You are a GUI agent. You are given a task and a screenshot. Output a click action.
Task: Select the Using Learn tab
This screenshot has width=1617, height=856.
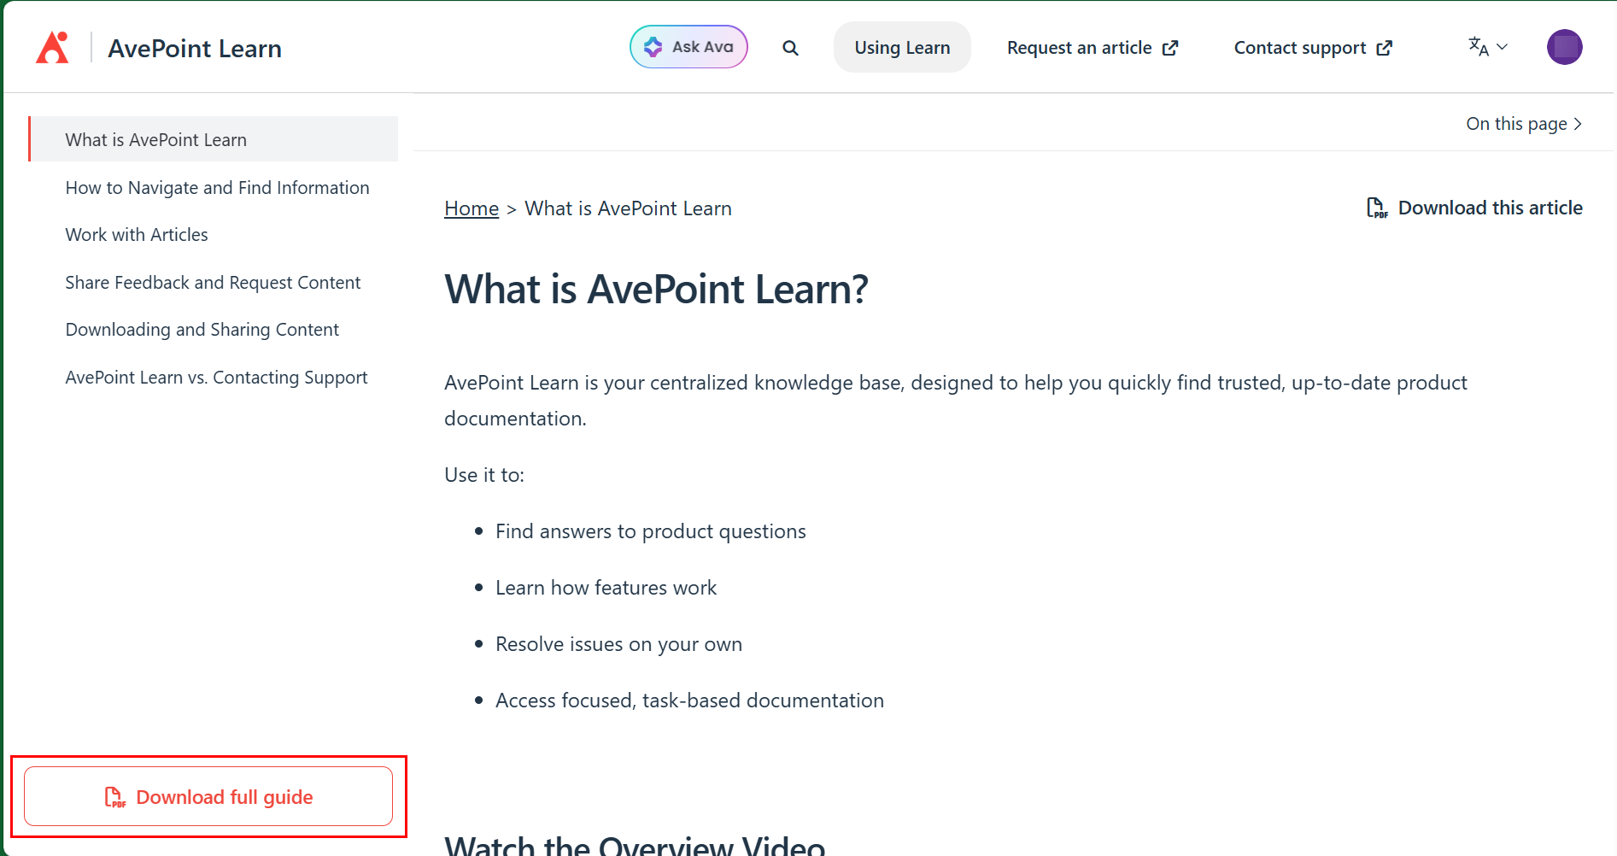pyautogui.click(x=902, y=48)
